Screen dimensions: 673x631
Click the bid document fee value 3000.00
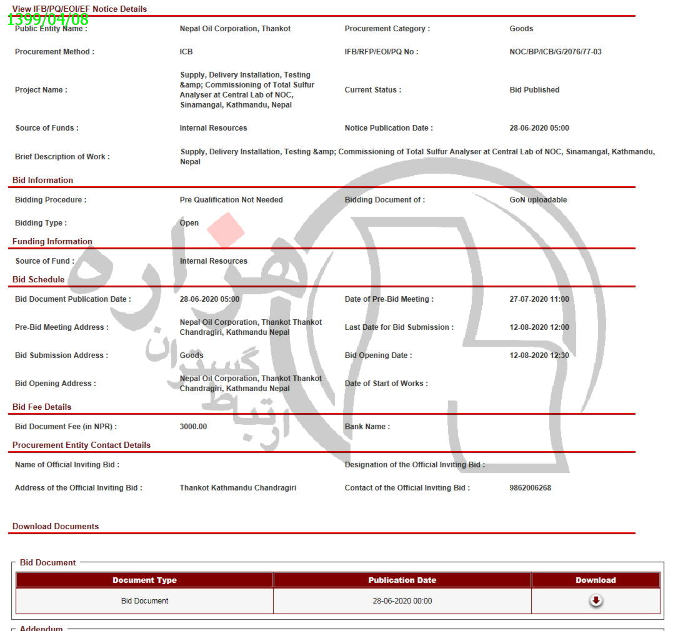tap(193, 427)
